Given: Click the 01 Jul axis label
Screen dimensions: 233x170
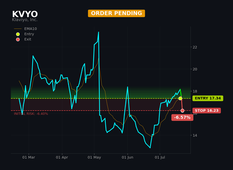Looking at the screenshot, I should (160, 157).
